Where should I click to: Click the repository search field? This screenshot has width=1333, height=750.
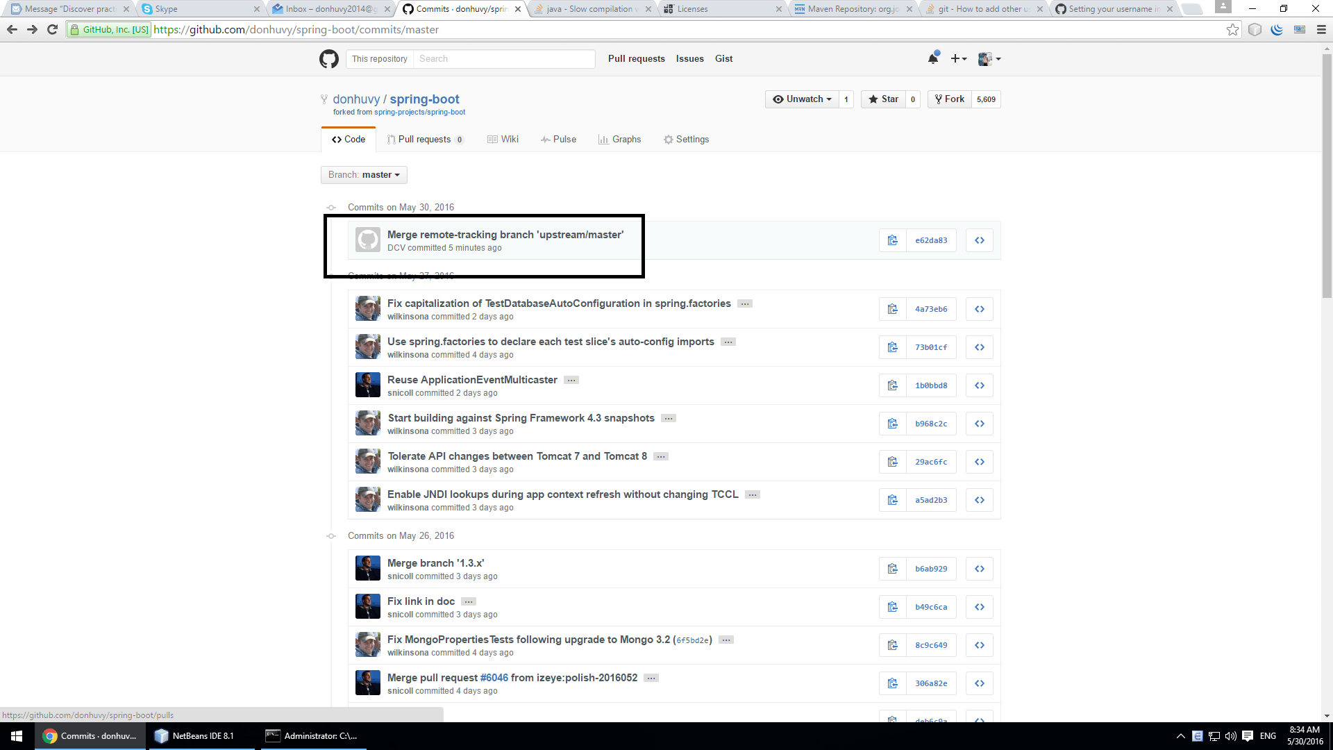(x=504, y=59)
